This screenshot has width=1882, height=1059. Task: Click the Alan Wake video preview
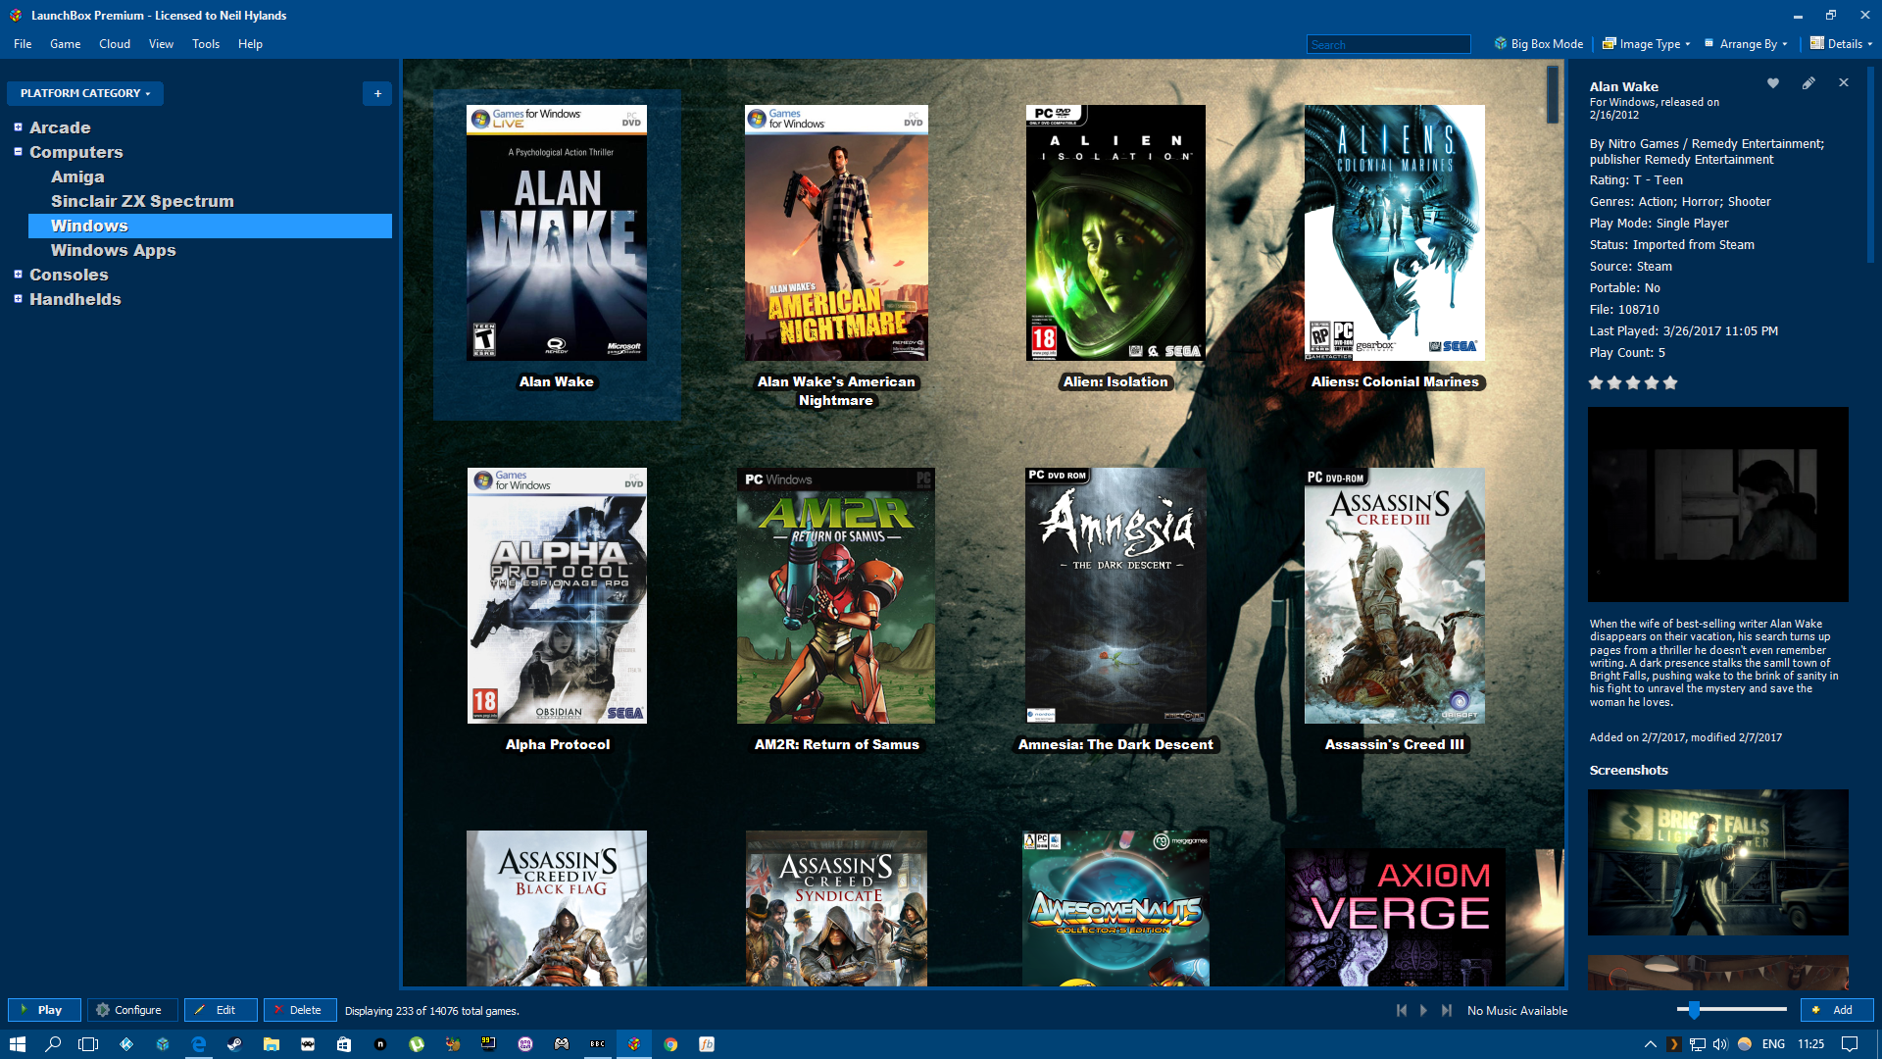pos(1717,504)
